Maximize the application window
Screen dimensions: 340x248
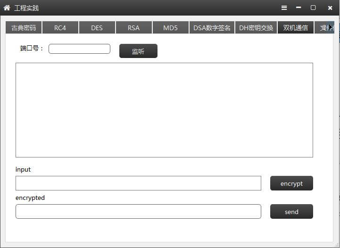(313, 8)
